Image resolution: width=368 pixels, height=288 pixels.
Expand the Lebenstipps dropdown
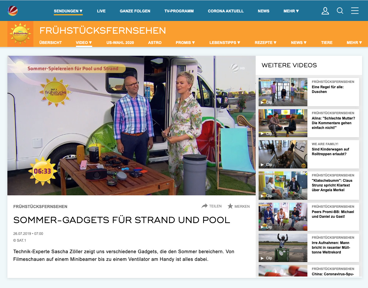tap(225, 42)
